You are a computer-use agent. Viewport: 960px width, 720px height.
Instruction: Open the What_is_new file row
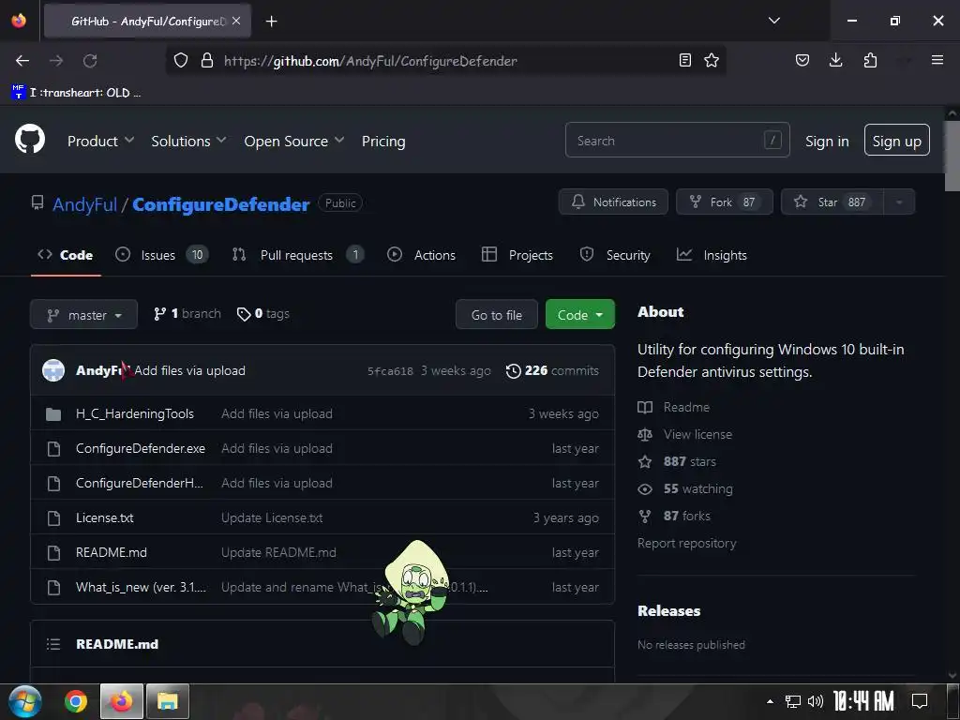click(x=322, y=587)
